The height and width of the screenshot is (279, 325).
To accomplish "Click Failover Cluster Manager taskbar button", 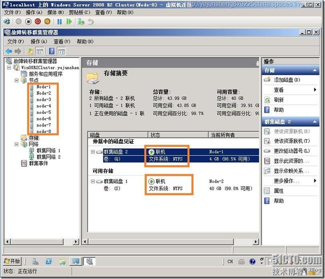I will (89, 262).
